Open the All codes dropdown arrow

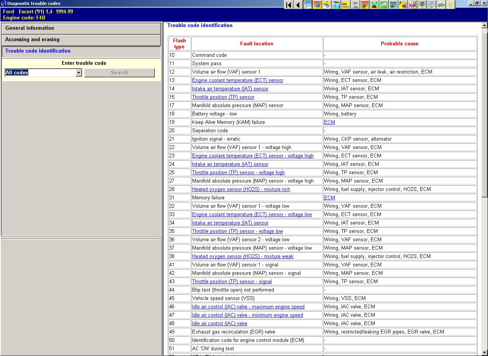tap(79, 73)
